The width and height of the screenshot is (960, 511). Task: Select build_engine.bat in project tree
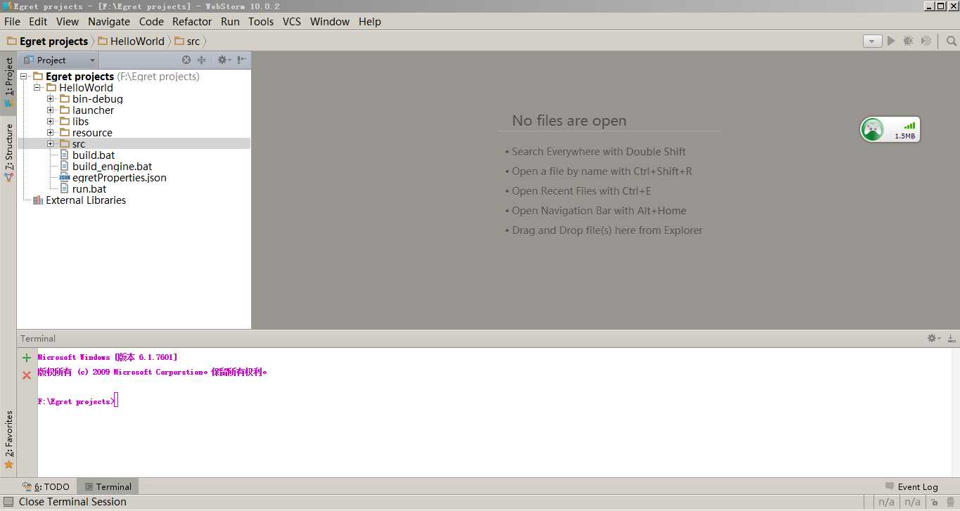(112, 167)
